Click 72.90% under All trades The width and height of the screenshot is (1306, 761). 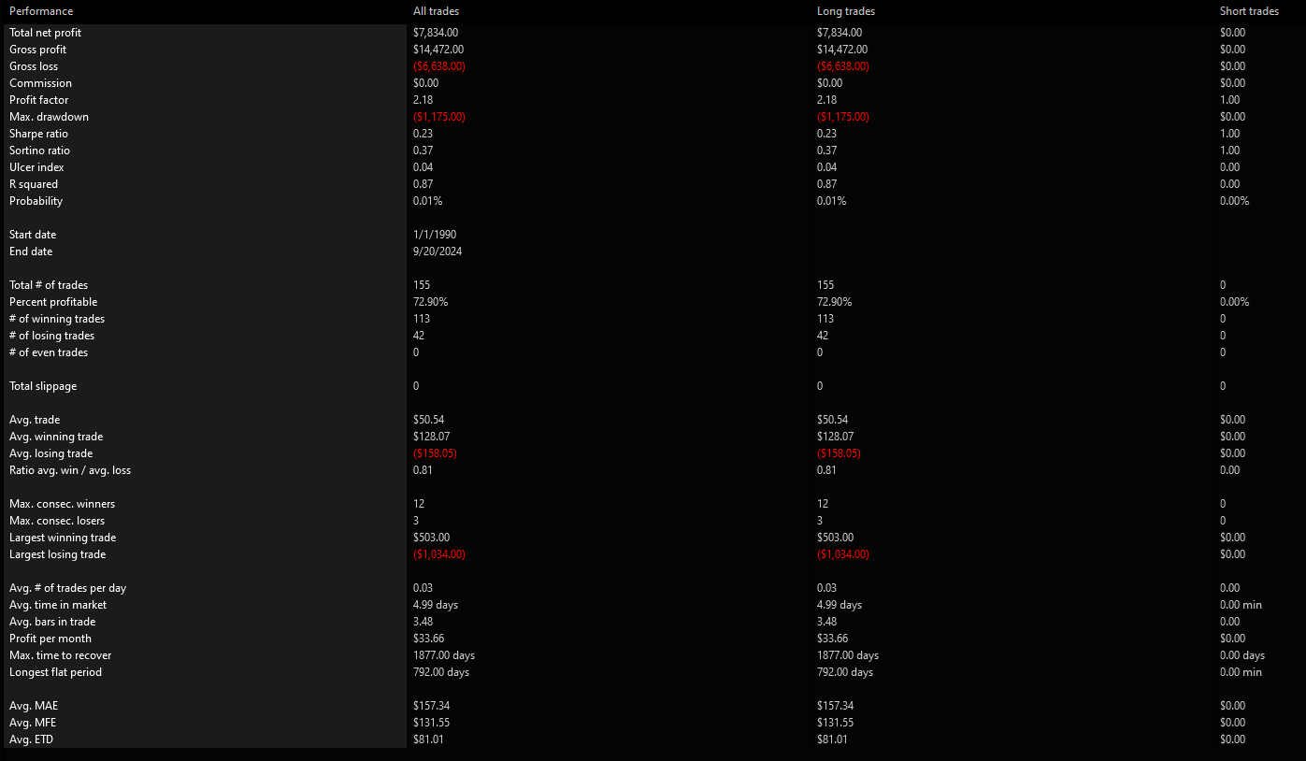pos(430,302)
